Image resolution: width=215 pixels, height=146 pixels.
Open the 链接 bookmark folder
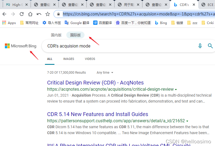tap(177, 23)
